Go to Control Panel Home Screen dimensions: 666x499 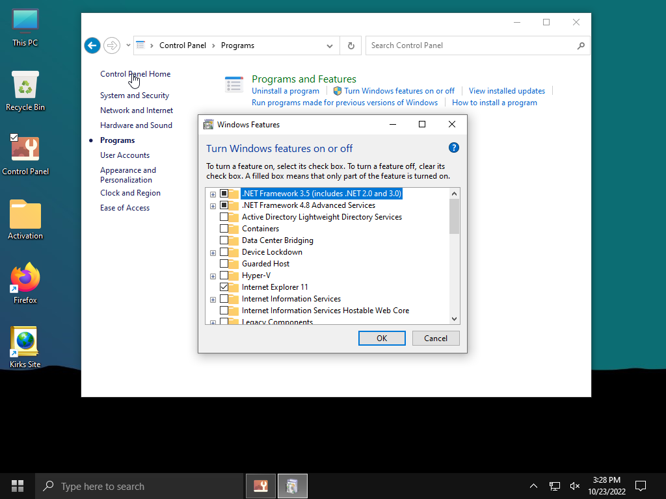(x=135, y=74)
